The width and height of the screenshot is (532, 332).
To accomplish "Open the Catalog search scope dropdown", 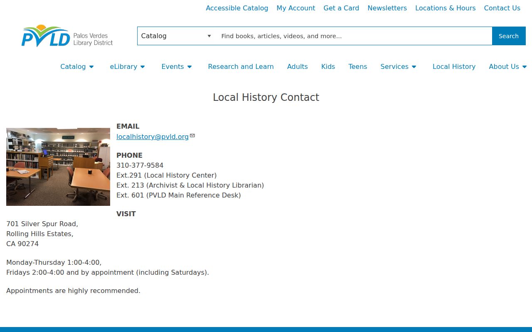I will 176,36.
